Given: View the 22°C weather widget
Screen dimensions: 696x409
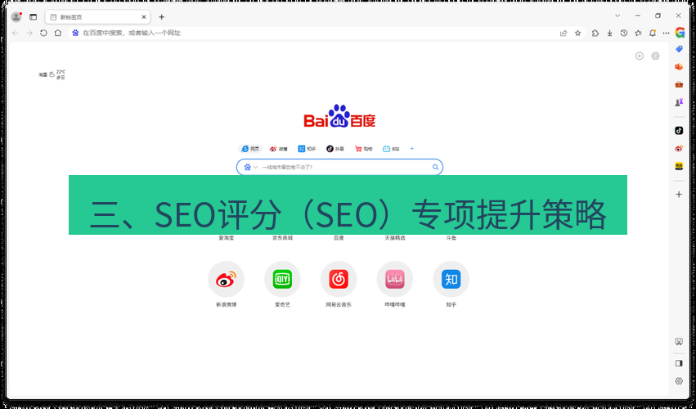Looking at the screenshot, I should coord(52,74).
